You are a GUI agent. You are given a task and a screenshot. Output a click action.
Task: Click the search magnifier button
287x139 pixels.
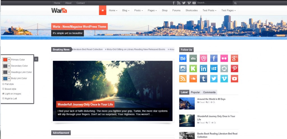point(235,3)
